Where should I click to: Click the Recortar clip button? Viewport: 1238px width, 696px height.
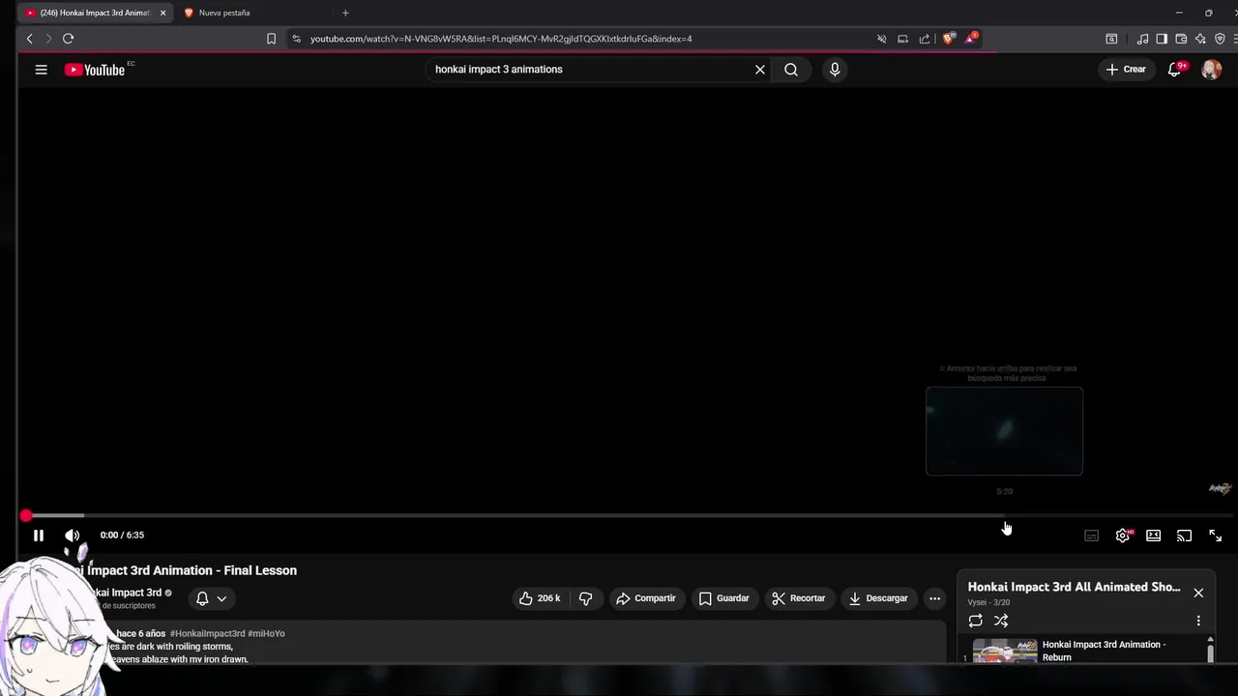(x=798, y=598)
